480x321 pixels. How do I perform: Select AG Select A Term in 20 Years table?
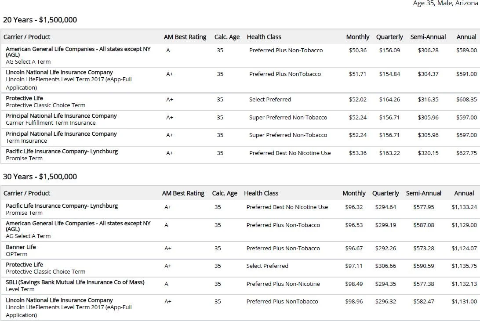(x=28, y=62)
